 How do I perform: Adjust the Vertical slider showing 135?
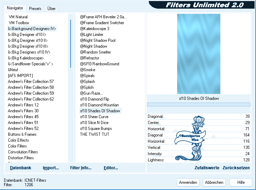199,148
